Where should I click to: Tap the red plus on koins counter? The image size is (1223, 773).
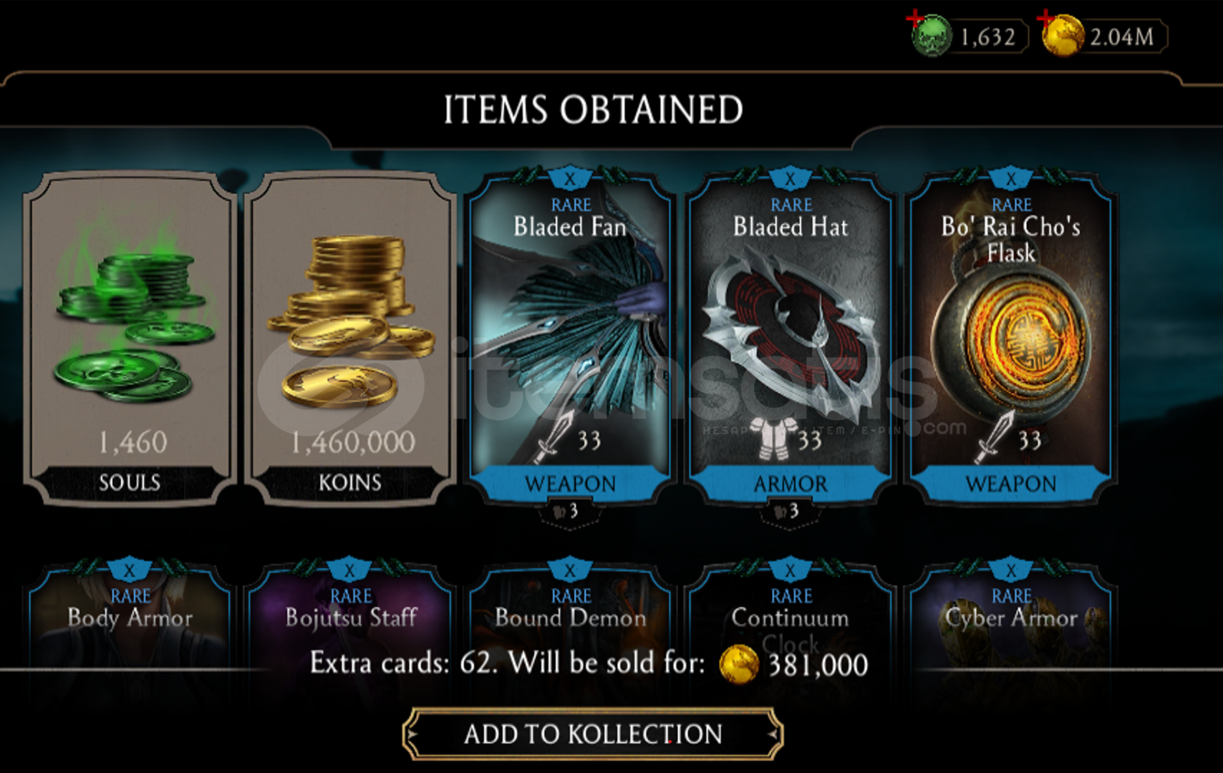point(1046,17)
